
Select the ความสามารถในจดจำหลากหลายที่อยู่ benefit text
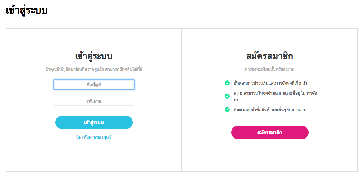275,94
